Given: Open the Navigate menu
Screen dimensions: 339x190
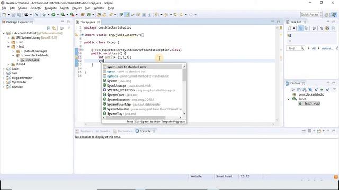Looking at the screenshot, I should coord(51,8).
